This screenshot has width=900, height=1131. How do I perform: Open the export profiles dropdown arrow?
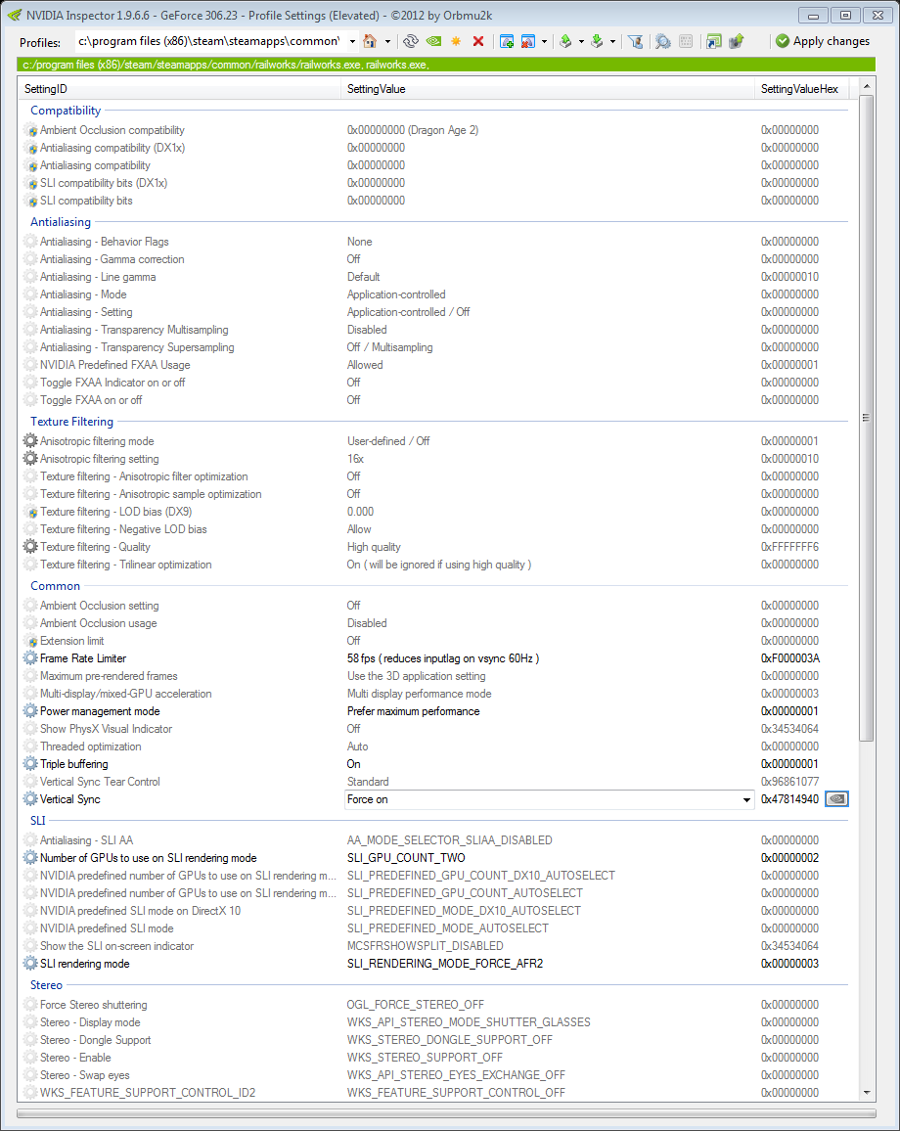(x=581, y=41)
